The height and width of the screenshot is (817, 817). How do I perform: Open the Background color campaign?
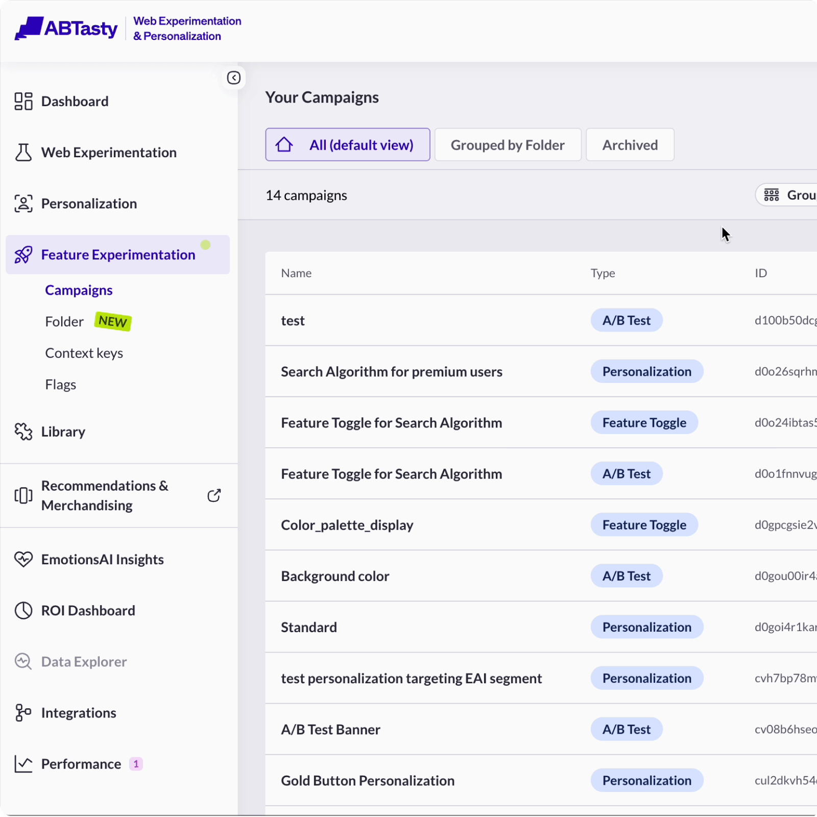pyautogui.click(x=335, y=576)
